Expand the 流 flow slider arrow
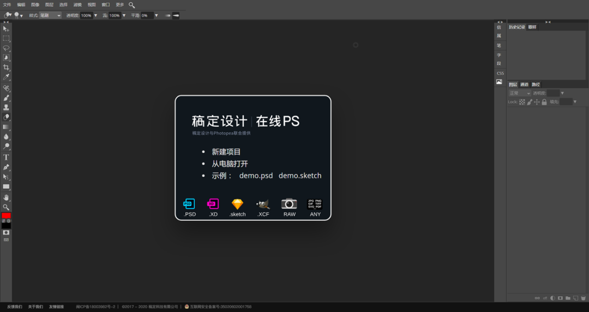This screenshot has height=312, width=589. (124, 15)
